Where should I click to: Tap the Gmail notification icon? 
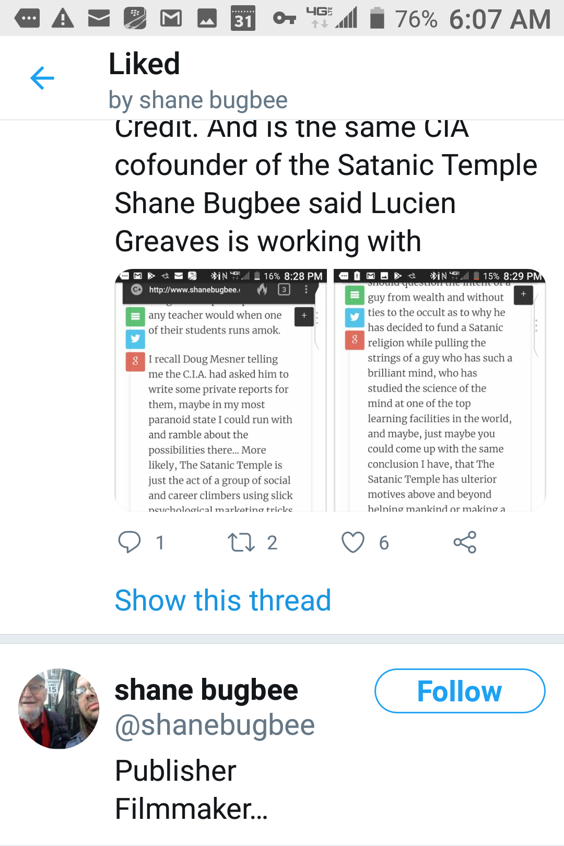[171, 19]
